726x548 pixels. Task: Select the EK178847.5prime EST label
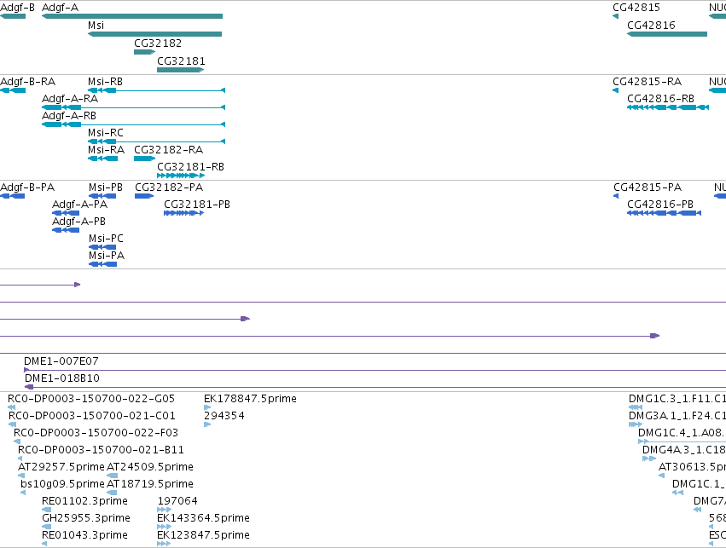click(250, 399)
